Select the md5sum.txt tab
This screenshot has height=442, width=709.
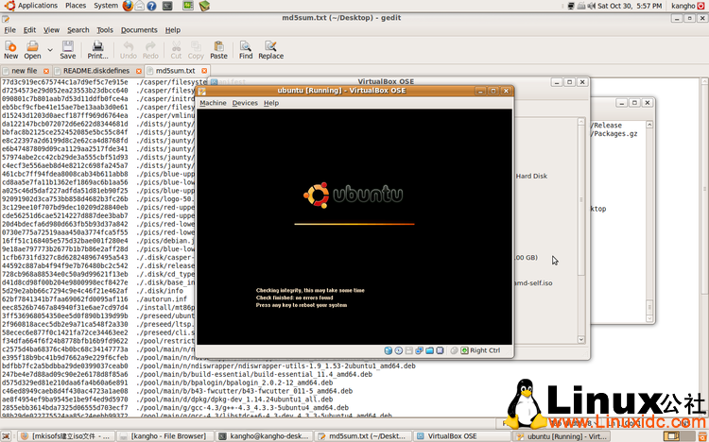pos(175,71)
